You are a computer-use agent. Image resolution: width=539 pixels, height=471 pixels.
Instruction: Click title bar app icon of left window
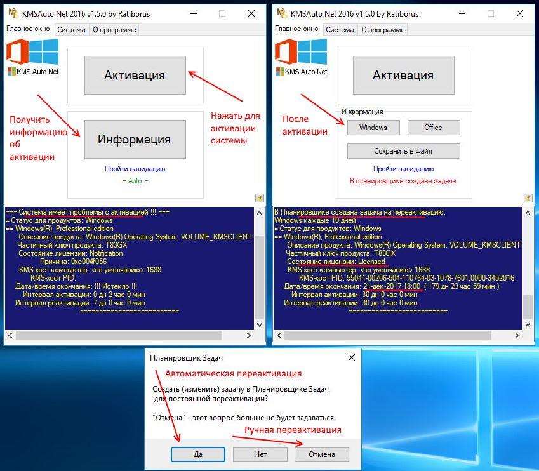click(x=13, y=13)
